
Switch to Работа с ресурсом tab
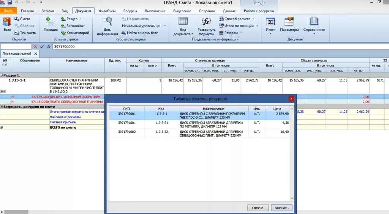pyautogui.click(x=259, y=11)
